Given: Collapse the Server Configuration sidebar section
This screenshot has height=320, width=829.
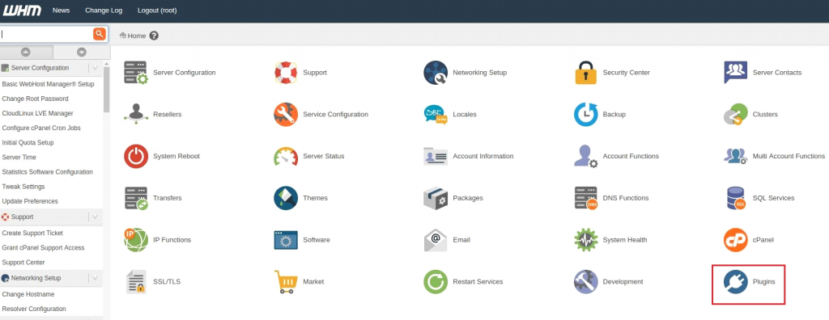Looking at the screenshot, I should (x=94, y=68).
